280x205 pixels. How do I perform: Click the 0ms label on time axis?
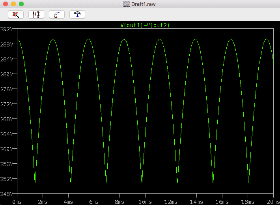tap(17, 201)
